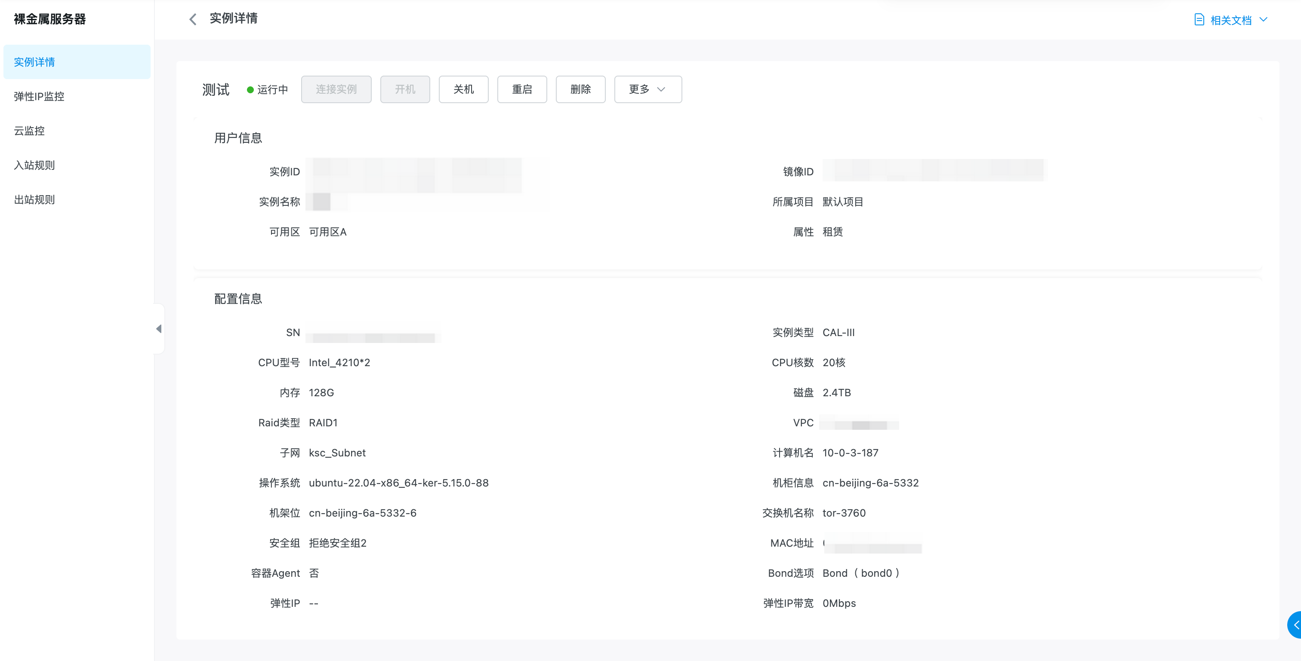Click the back arrow beside 实例详情 title
1301x661 pixels.
coord(192,19)
